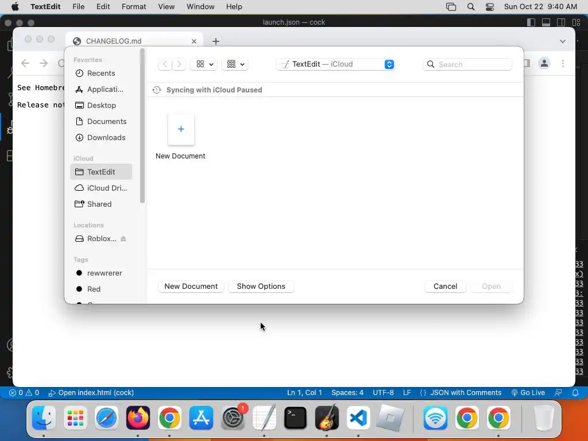Open the icon view mode dropdown
Viewport: 588px width, 441px height.
[x=204, y=64]
